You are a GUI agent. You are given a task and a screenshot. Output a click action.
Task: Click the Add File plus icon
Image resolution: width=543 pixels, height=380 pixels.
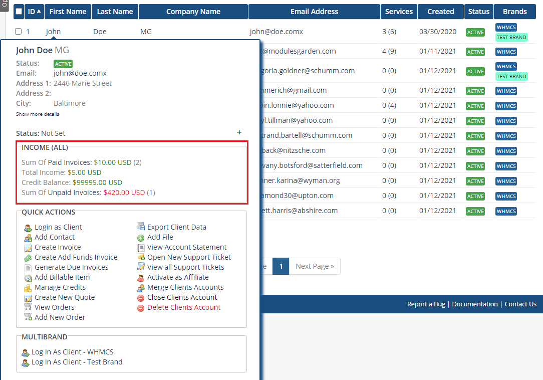click(141, 238)
